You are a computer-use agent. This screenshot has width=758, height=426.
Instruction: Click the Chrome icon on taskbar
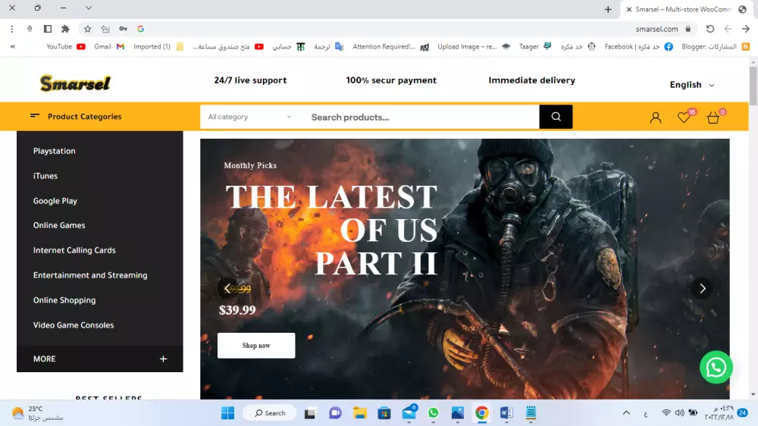481,413
